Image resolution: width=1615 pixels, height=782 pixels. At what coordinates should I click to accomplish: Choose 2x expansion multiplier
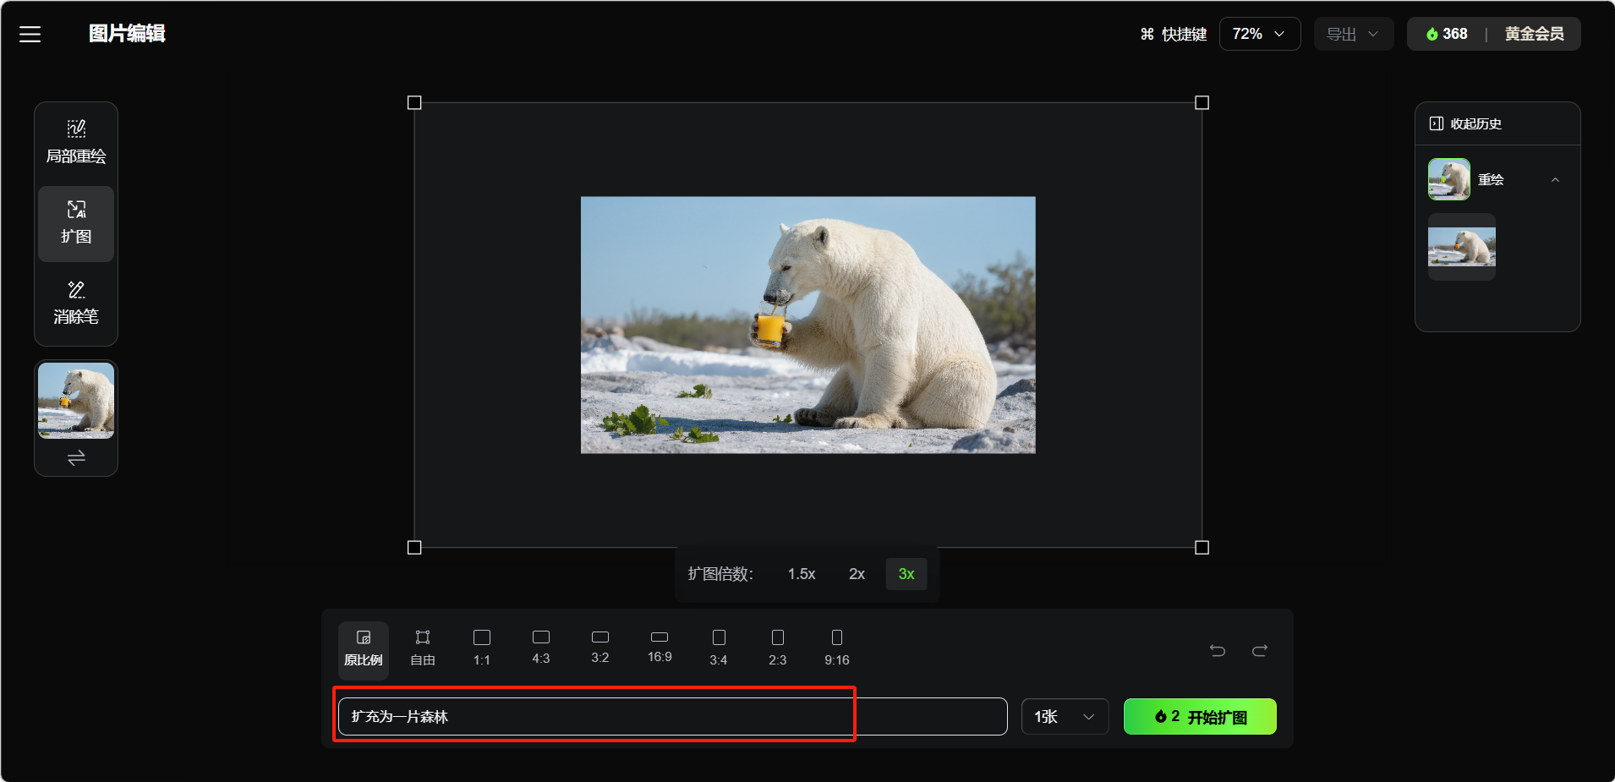tap(857, 574)
